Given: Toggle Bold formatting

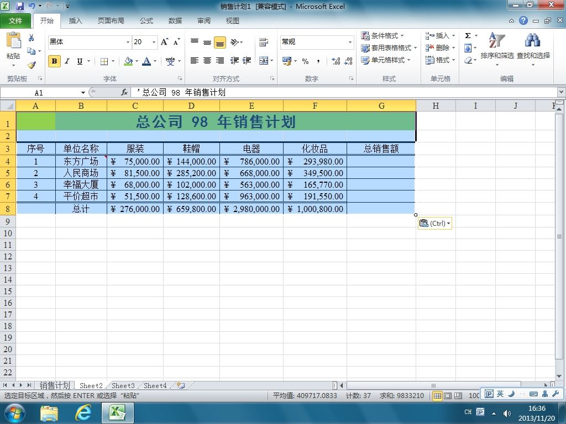Looking at the screenshot, I should click(x=54, y=61).
